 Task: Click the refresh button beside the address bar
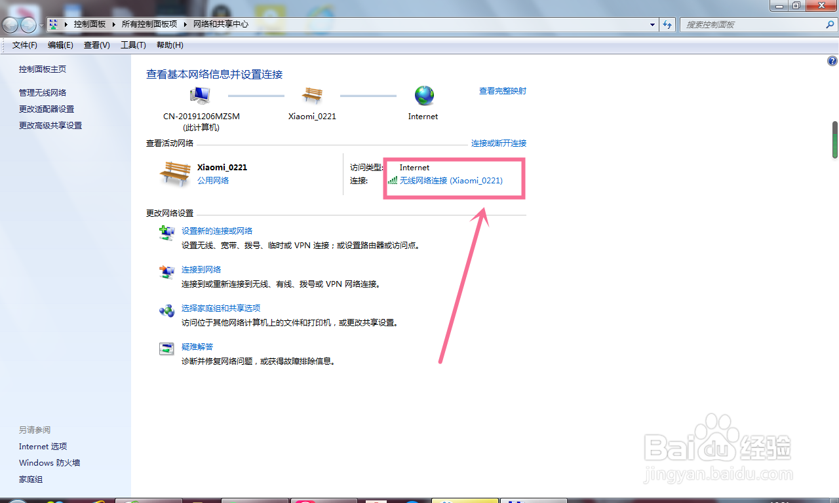667,24
